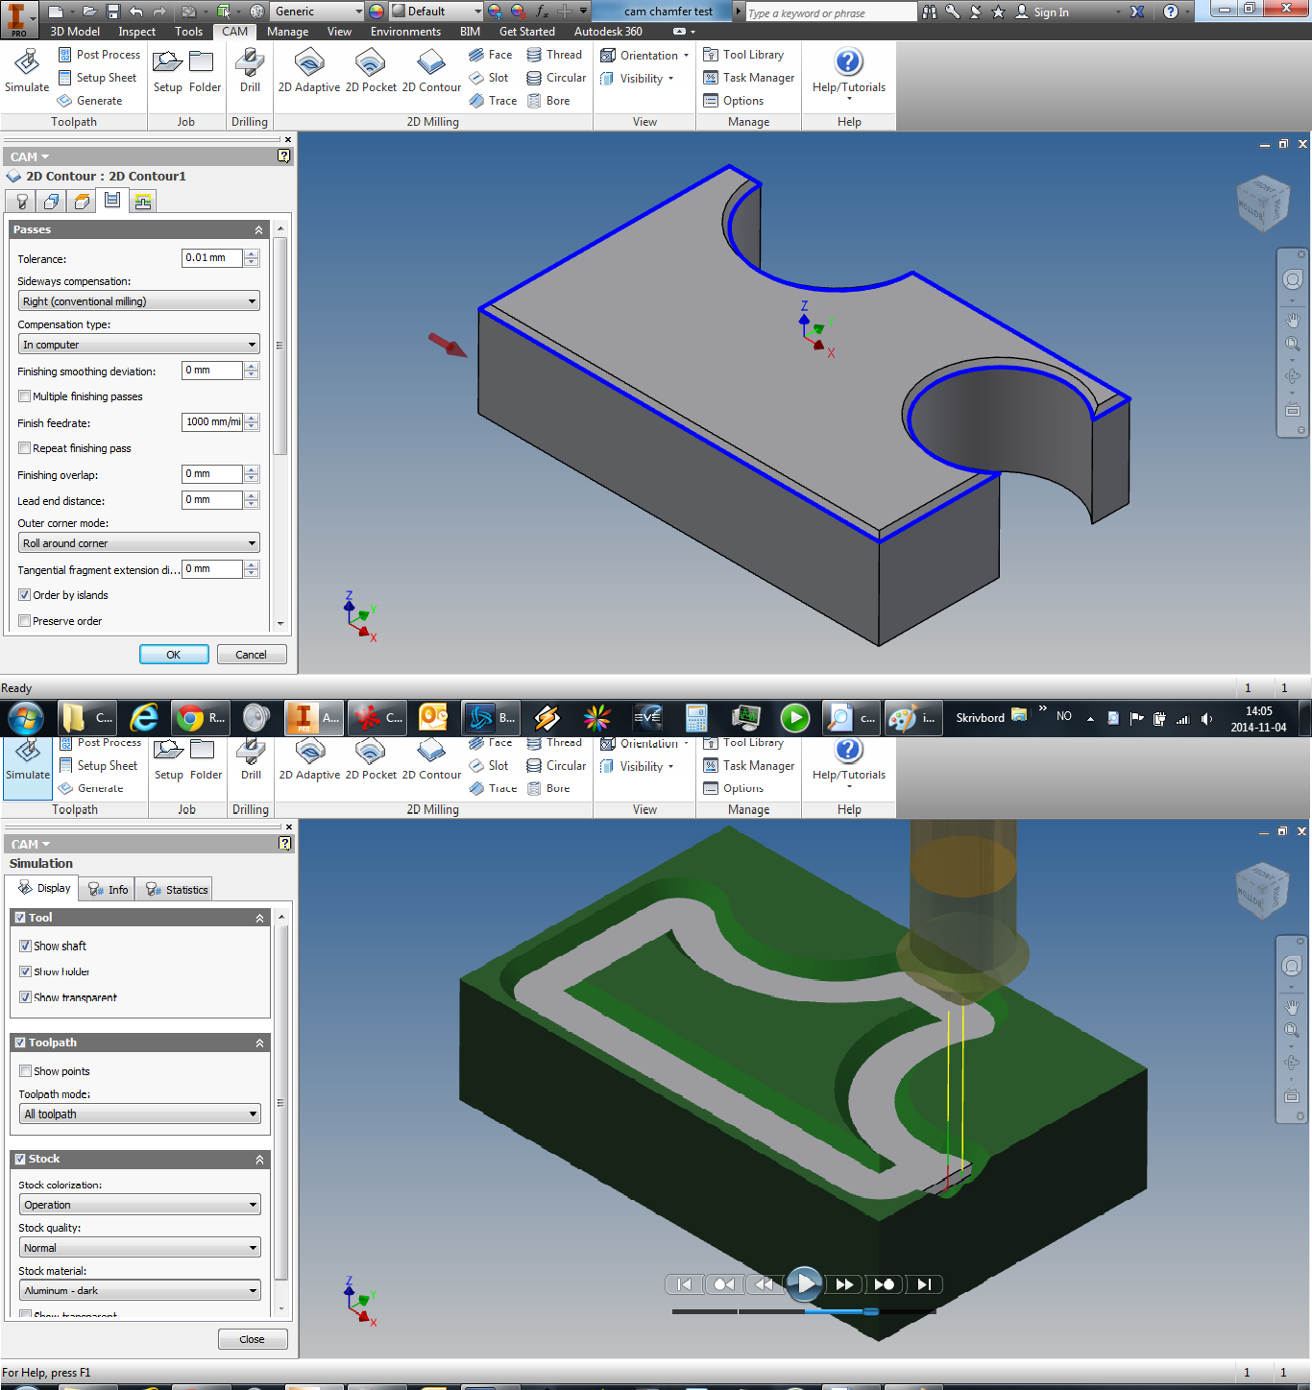
Task: Enable Show points checkbox
Action: click(26, 1071)
